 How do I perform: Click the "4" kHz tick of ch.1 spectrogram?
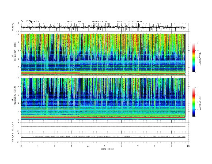[18, 59]
